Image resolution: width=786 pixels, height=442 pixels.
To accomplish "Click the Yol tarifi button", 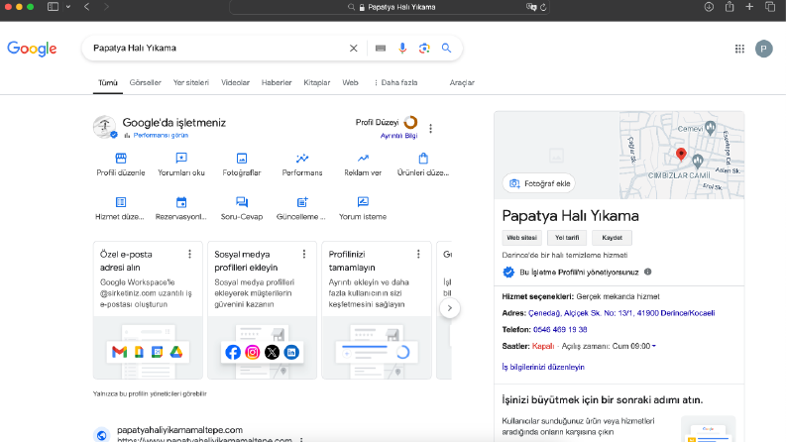I will [x=567, y=238].
